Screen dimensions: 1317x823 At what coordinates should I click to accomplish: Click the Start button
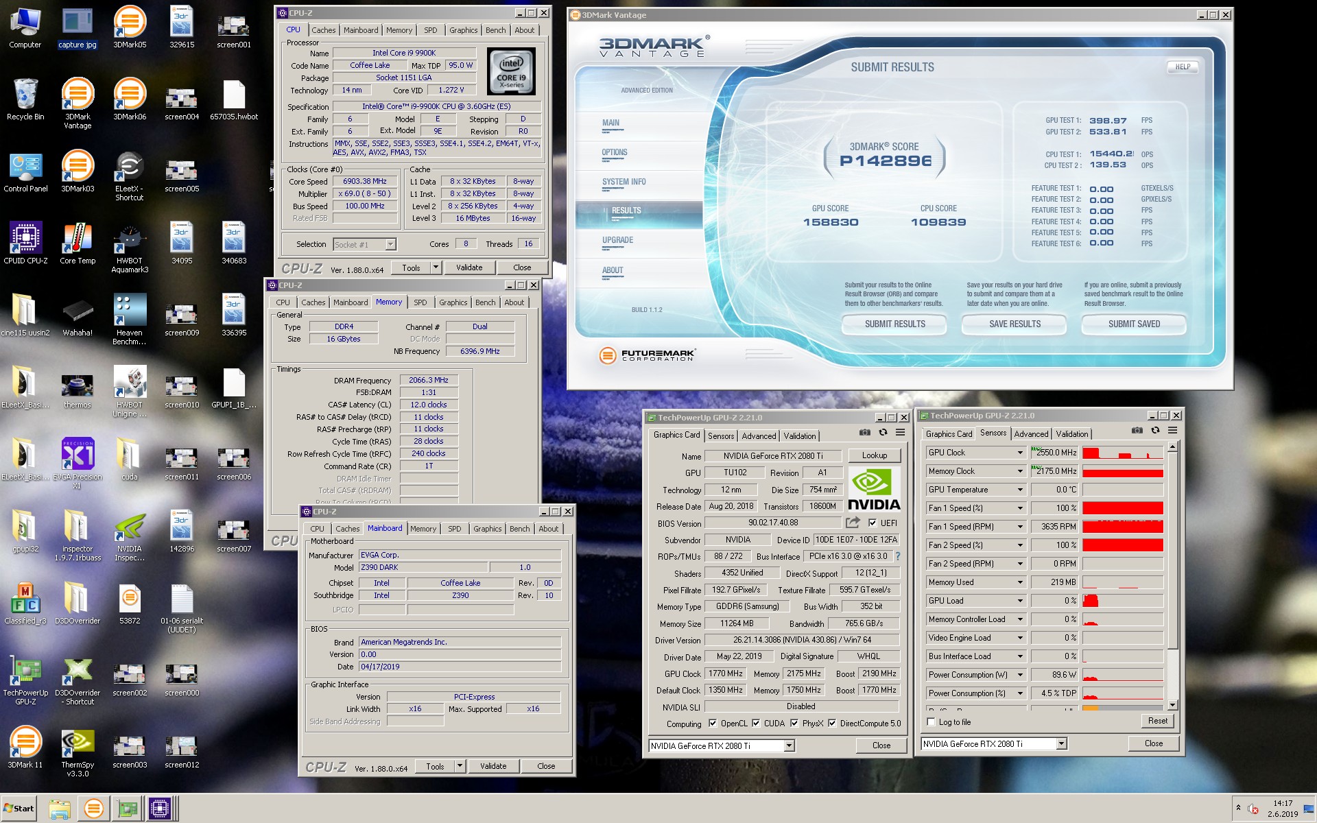19,809
